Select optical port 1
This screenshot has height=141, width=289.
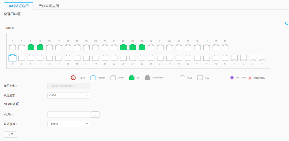234,58
